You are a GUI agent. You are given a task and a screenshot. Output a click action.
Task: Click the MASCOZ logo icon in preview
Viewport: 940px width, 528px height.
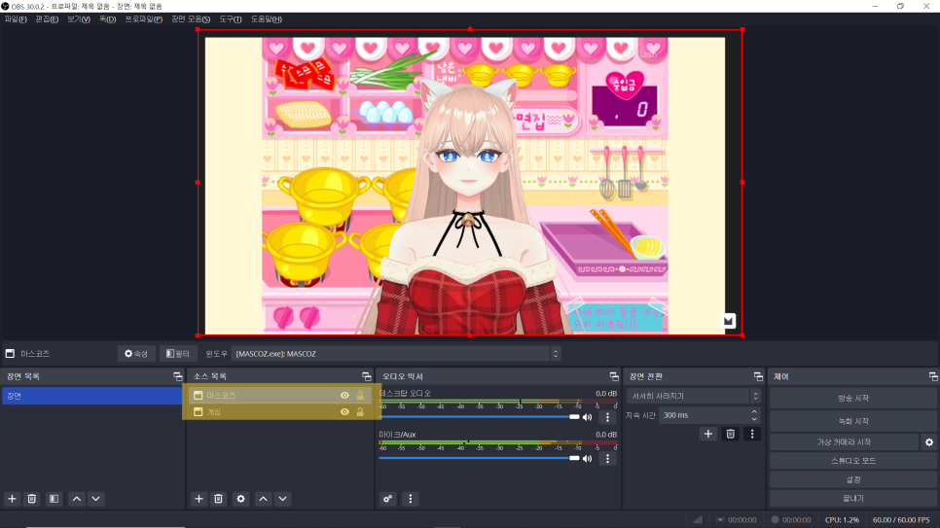729,321
